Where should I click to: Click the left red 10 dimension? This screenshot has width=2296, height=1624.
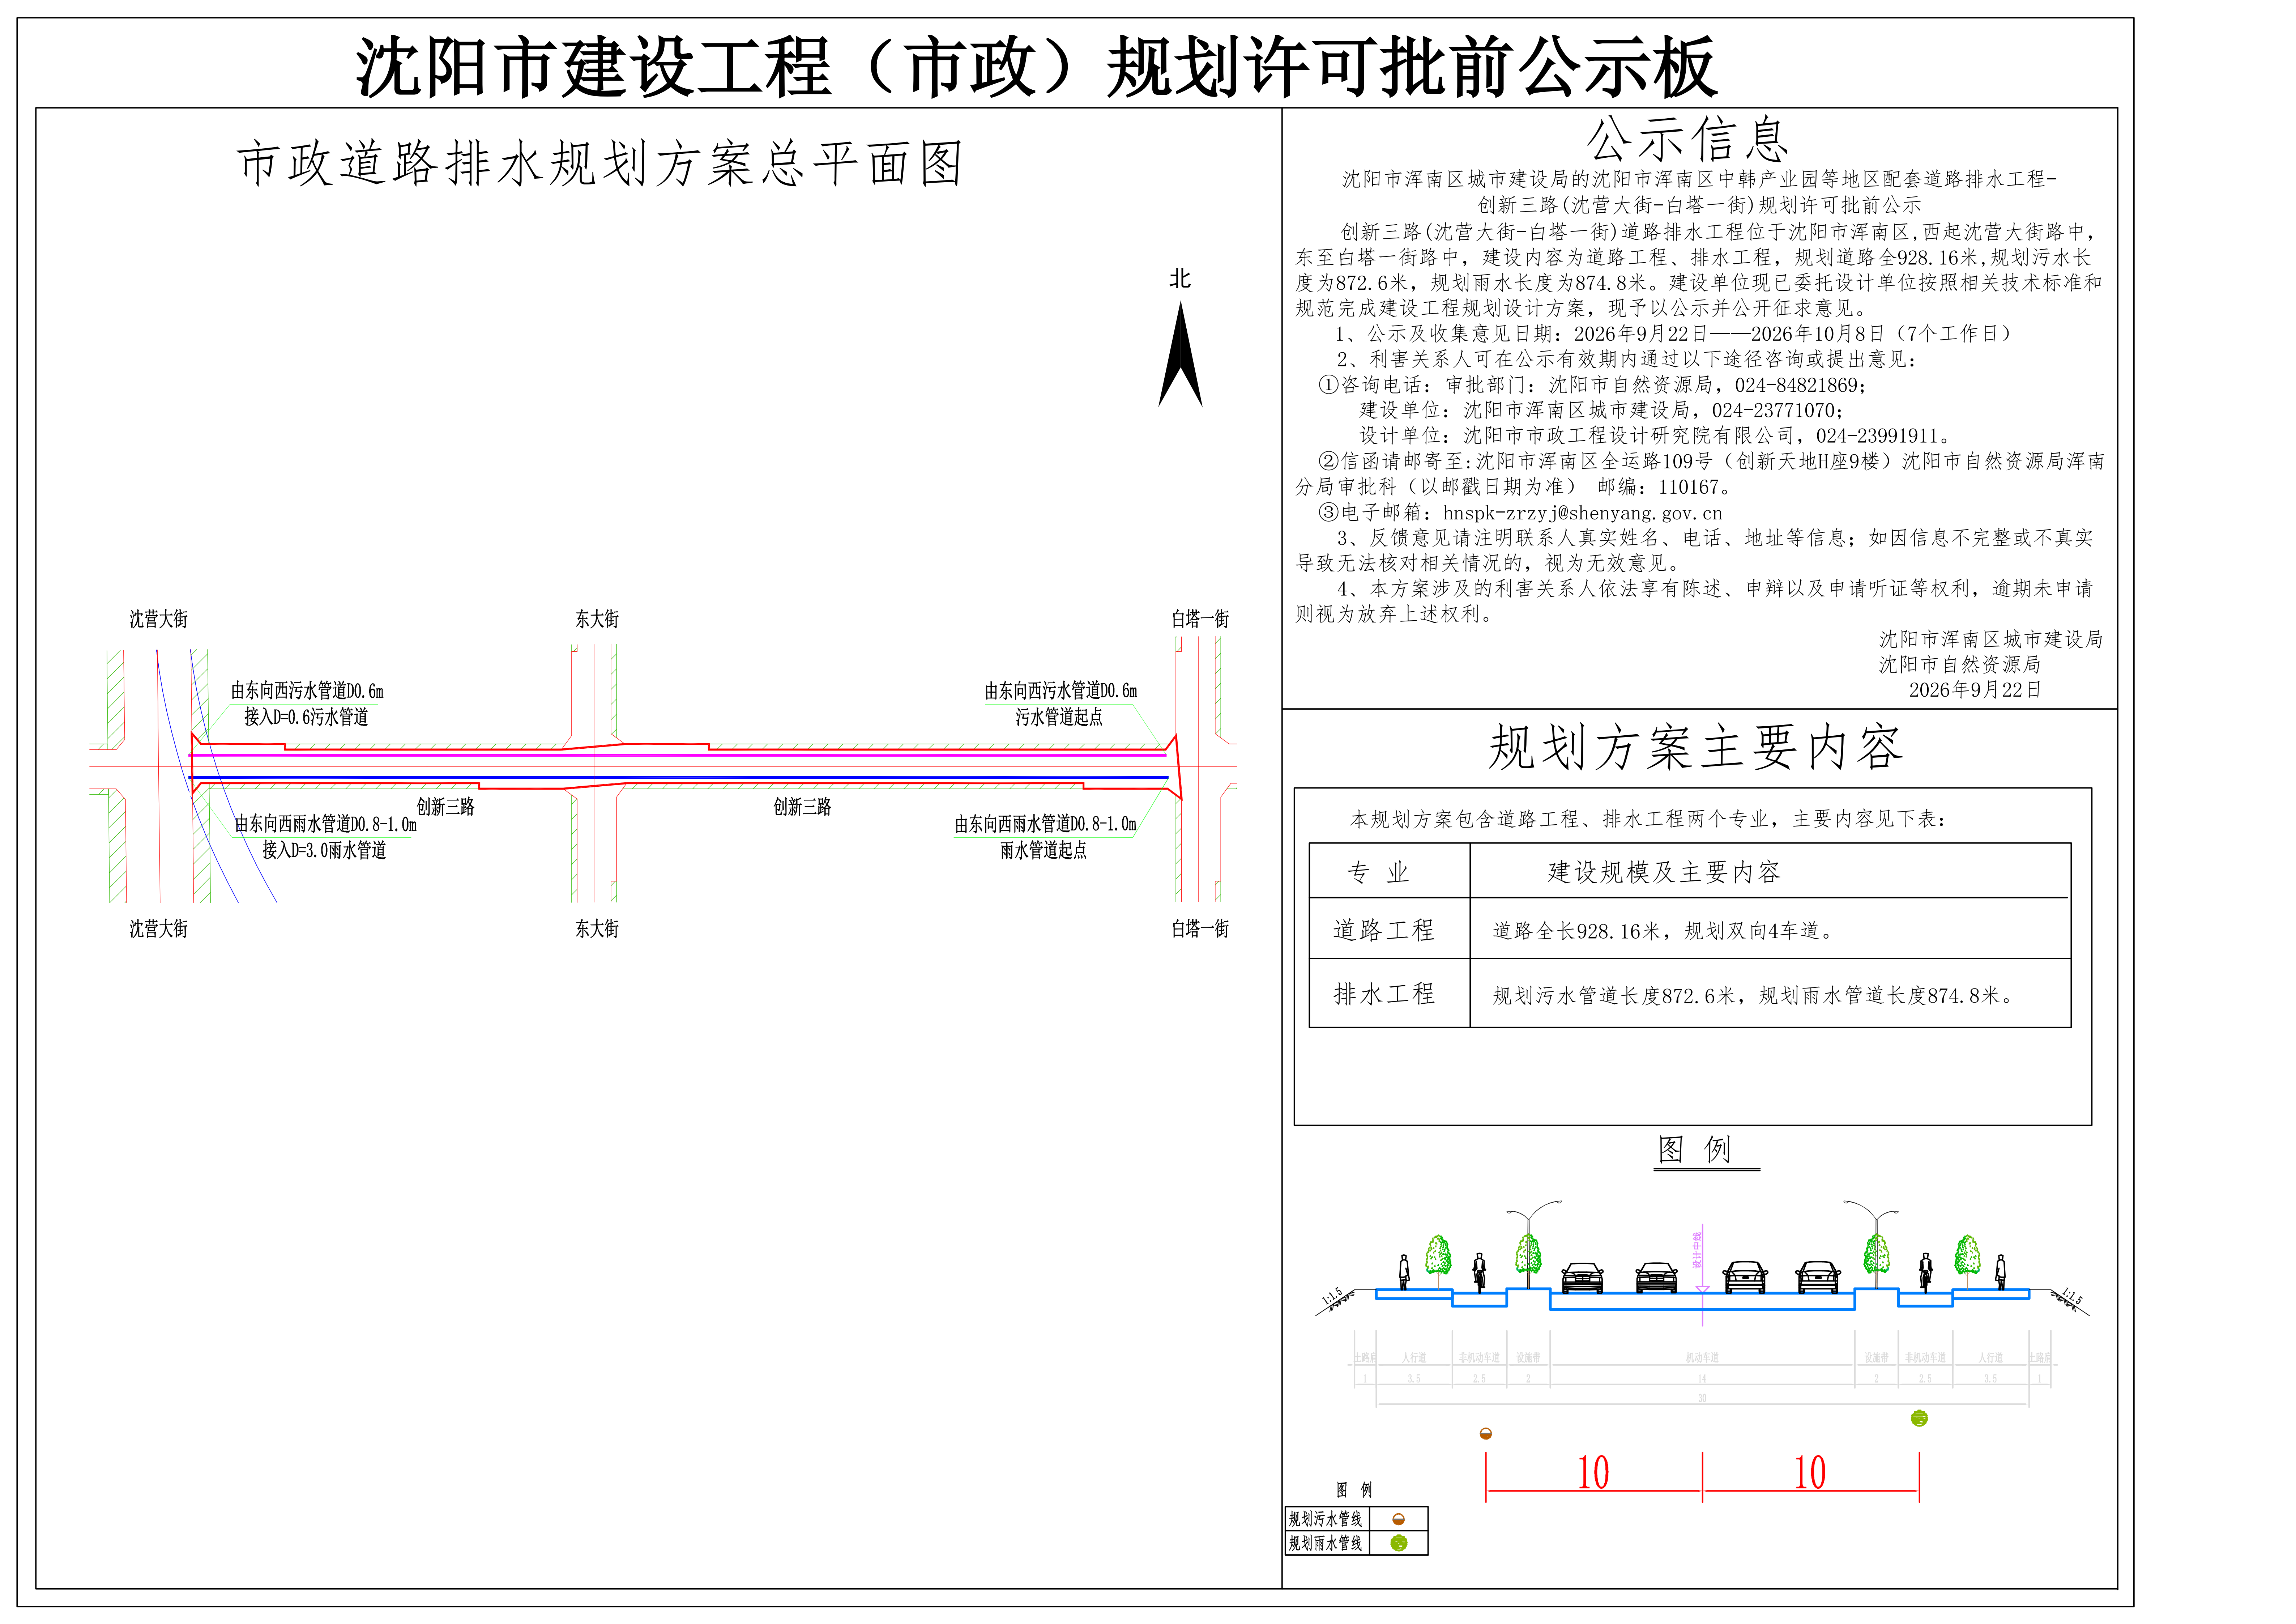point(1593,1472)
